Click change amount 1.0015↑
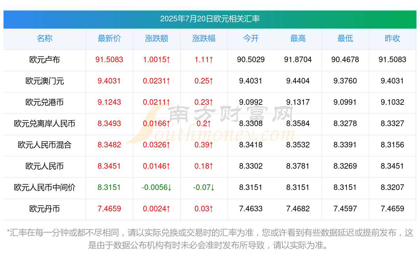The image size is (420, 256). 156,60
